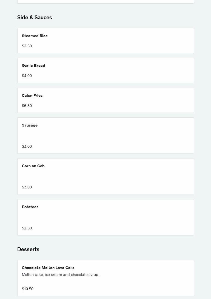Click the $2.50 price under Potatoes

27,228
